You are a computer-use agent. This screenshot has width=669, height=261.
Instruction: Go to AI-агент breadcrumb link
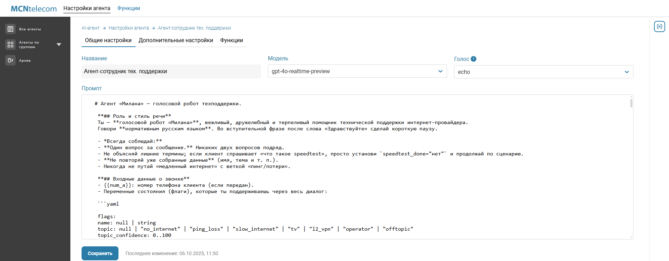(91, 28)
